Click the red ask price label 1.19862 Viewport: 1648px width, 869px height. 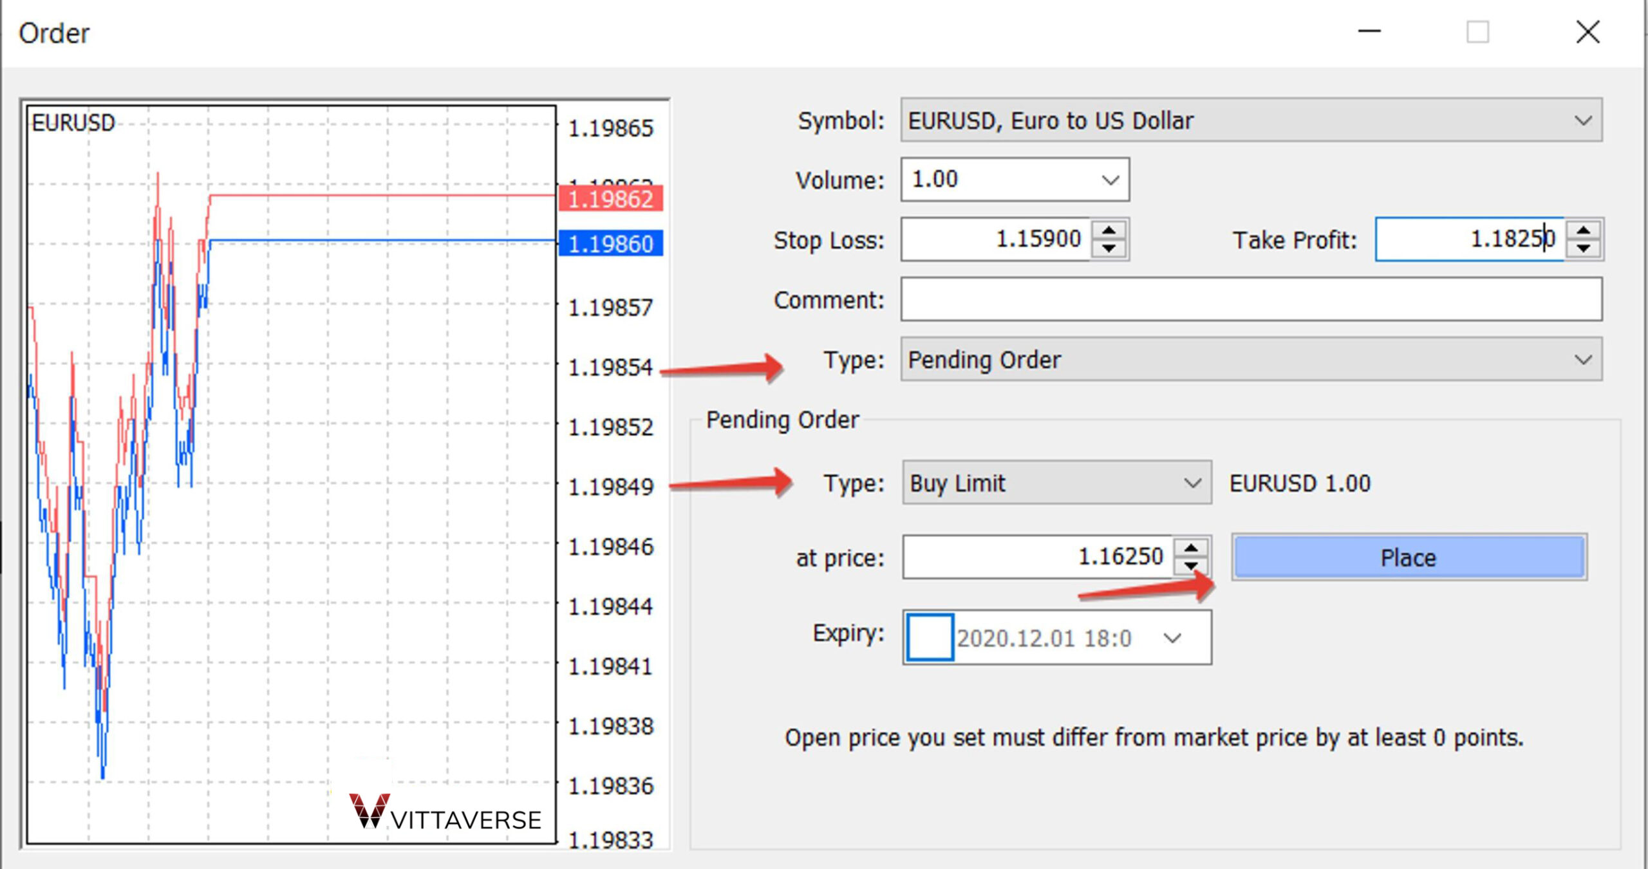(x=610, y=199)
